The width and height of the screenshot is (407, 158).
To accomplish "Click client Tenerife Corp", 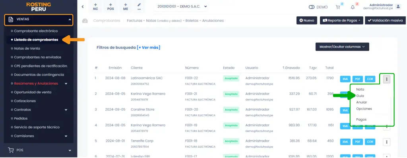I will 142,141.
